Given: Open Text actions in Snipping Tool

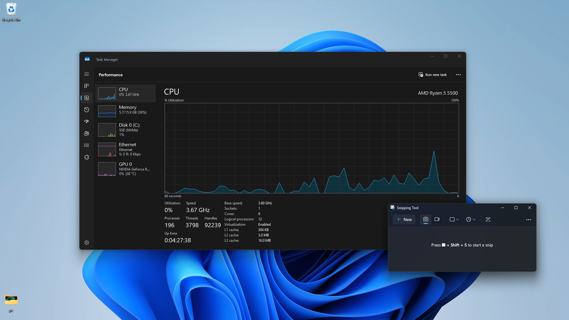Looking at the screenshot, I should click(x=488, y=219).
